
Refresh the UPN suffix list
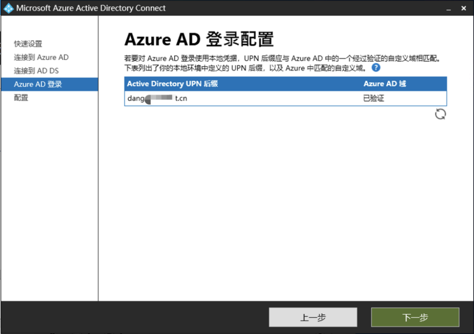[x=440, y=114]
